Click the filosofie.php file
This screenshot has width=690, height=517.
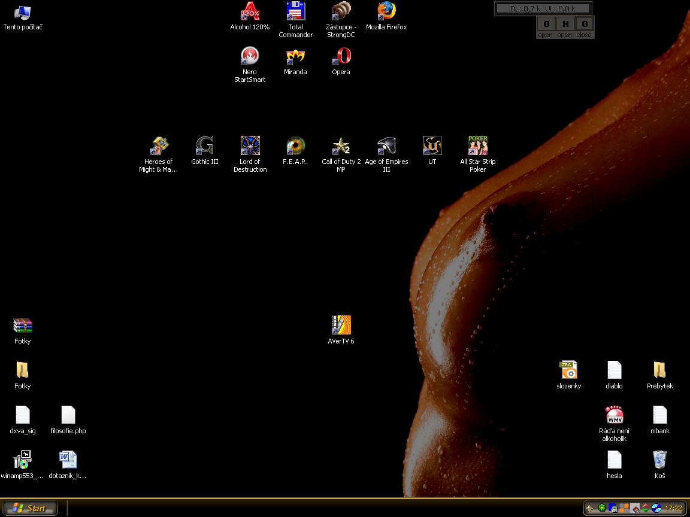click(68, 416)
